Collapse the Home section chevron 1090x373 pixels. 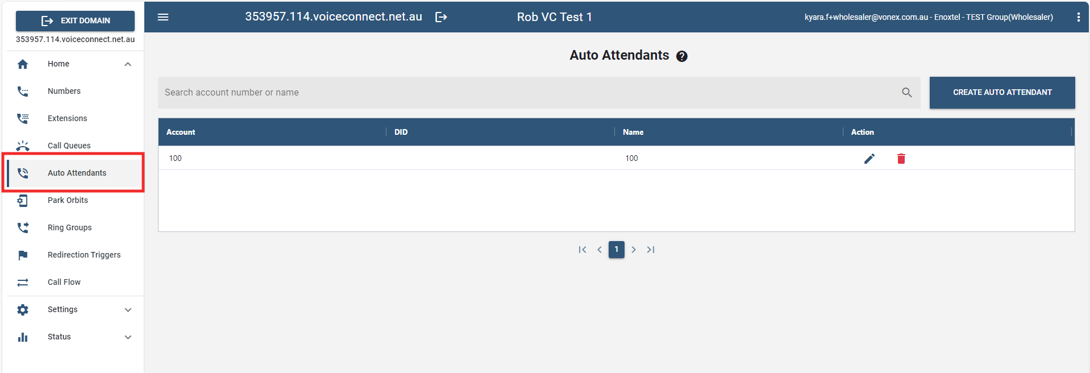(x=128, y=64)
